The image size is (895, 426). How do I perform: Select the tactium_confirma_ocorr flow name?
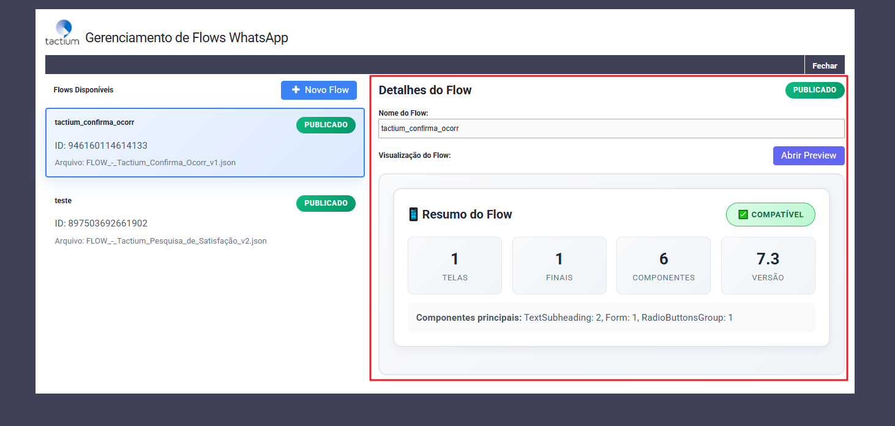point(94,122)
